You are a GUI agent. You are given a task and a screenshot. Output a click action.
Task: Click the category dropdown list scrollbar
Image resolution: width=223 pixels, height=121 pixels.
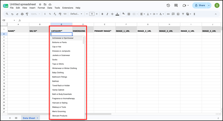(x=83, y=40)
